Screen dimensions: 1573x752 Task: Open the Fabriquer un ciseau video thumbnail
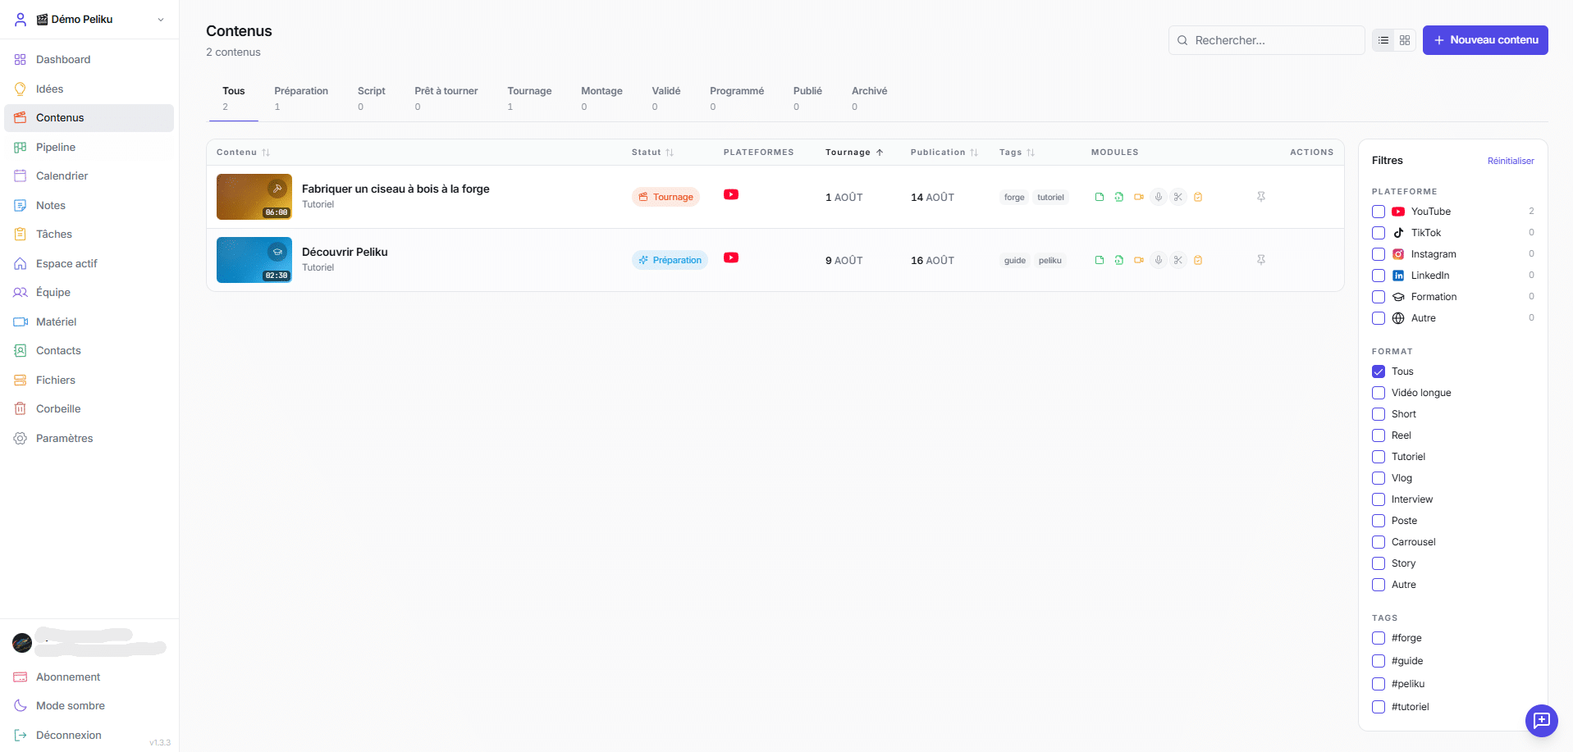pos(254,197)
